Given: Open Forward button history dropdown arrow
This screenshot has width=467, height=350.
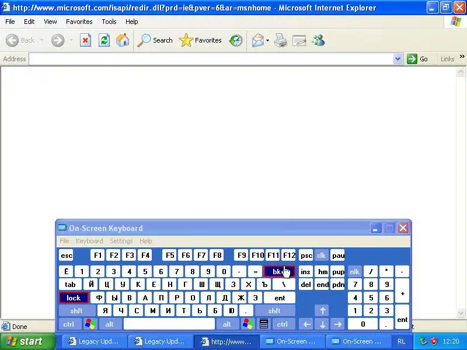Looking at the screenshot, I should (x=71, y=40).
